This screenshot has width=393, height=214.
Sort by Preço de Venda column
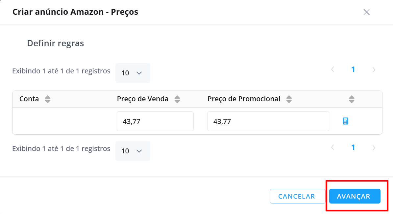[x=177, y=99]
